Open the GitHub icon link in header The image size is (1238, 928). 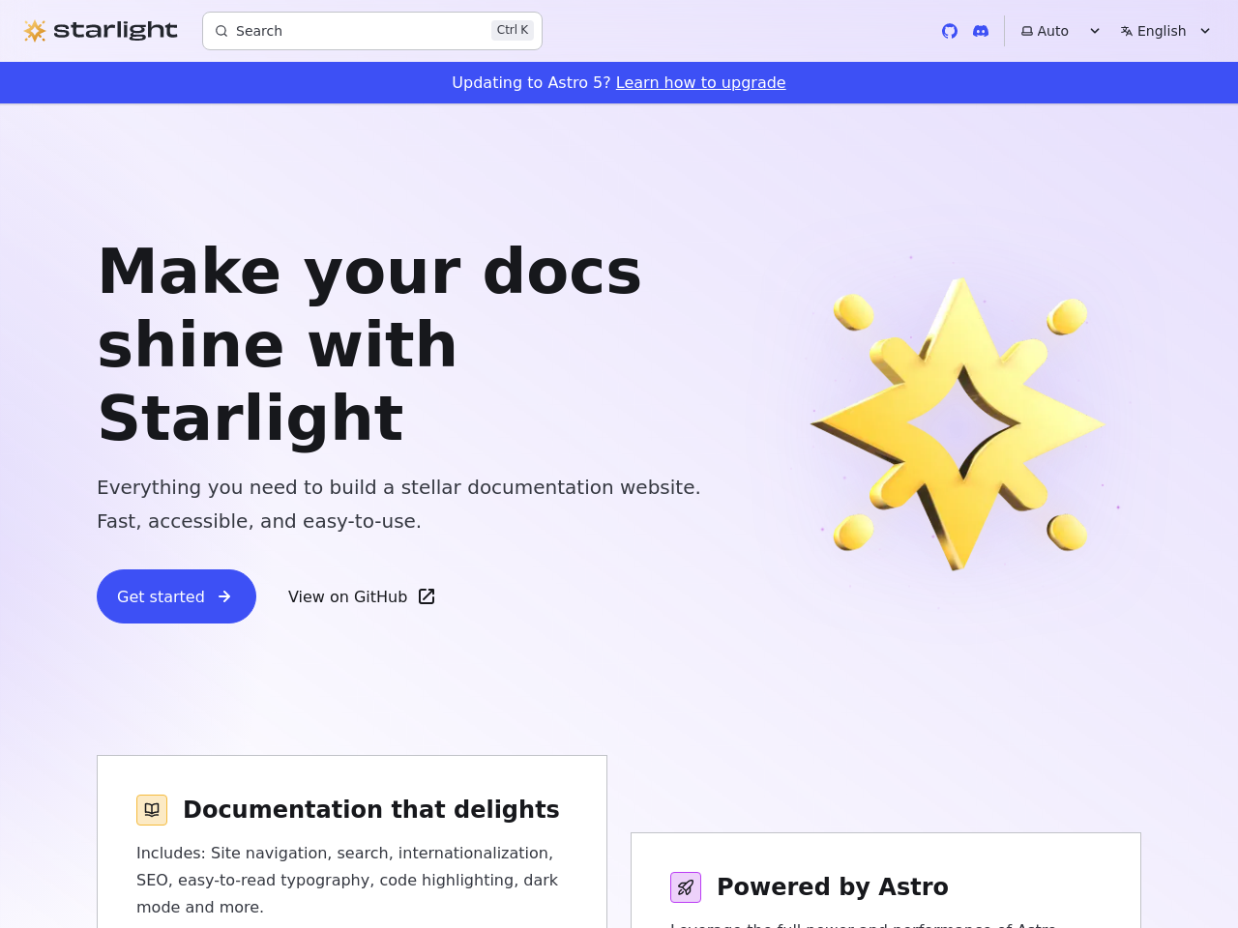coord(950,31)
